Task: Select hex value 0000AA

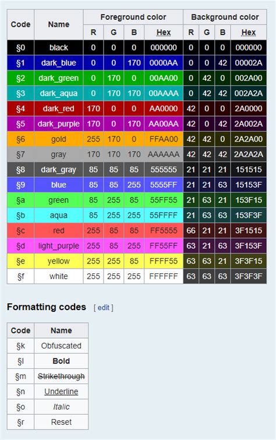Action: (x=164, y=63)
